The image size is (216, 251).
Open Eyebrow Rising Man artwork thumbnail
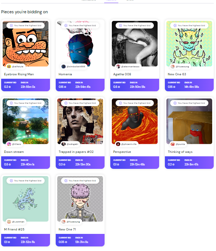coord(26,43)
